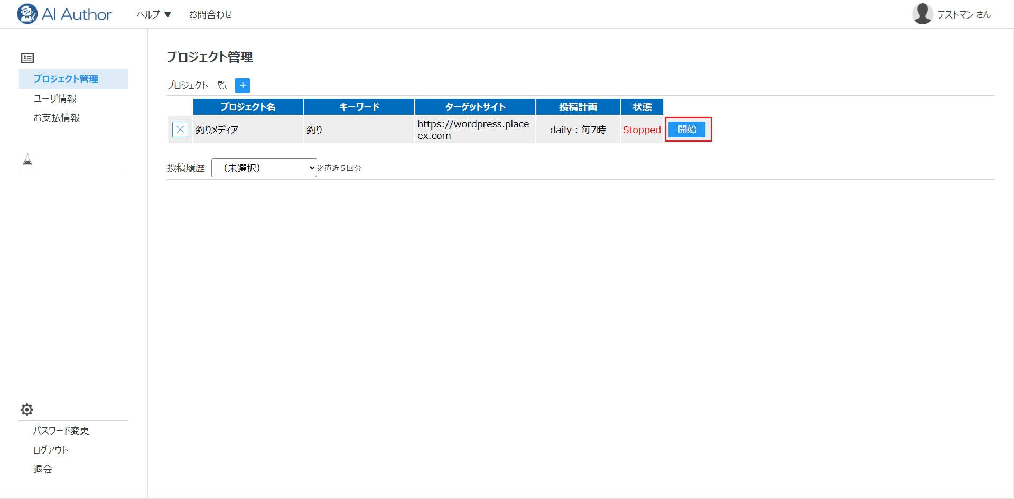The height and width of the screenshot is (499, 1014).
Task: Open パスワード変更 page
Action: coord(61,430)
